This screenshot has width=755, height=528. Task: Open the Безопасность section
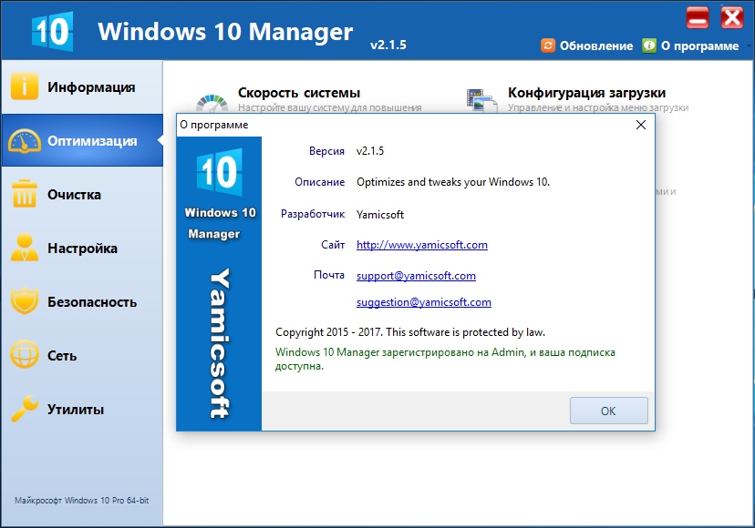pos(82,302)
